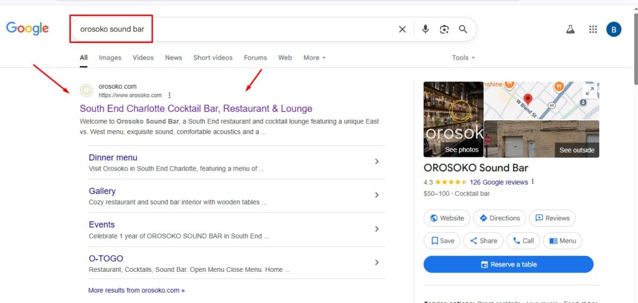
Task: Switch to the Forums tab
Action: (x=255, y=58)
